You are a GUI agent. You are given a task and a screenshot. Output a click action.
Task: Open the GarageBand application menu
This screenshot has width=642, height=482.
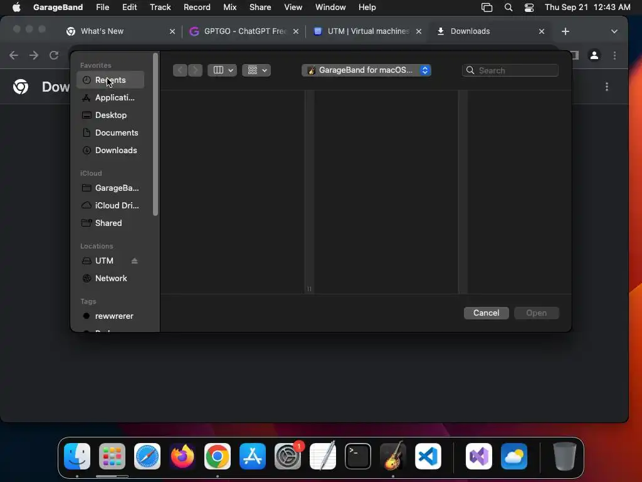click(58, 8)
